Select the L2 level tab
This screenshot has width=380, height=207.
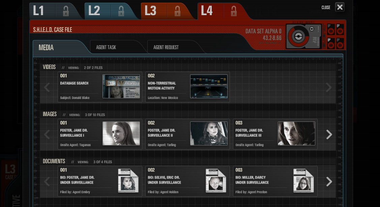94,11
